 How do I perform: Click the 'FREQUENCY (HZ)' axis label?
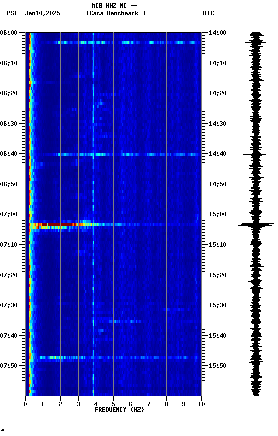click(119, 410)
